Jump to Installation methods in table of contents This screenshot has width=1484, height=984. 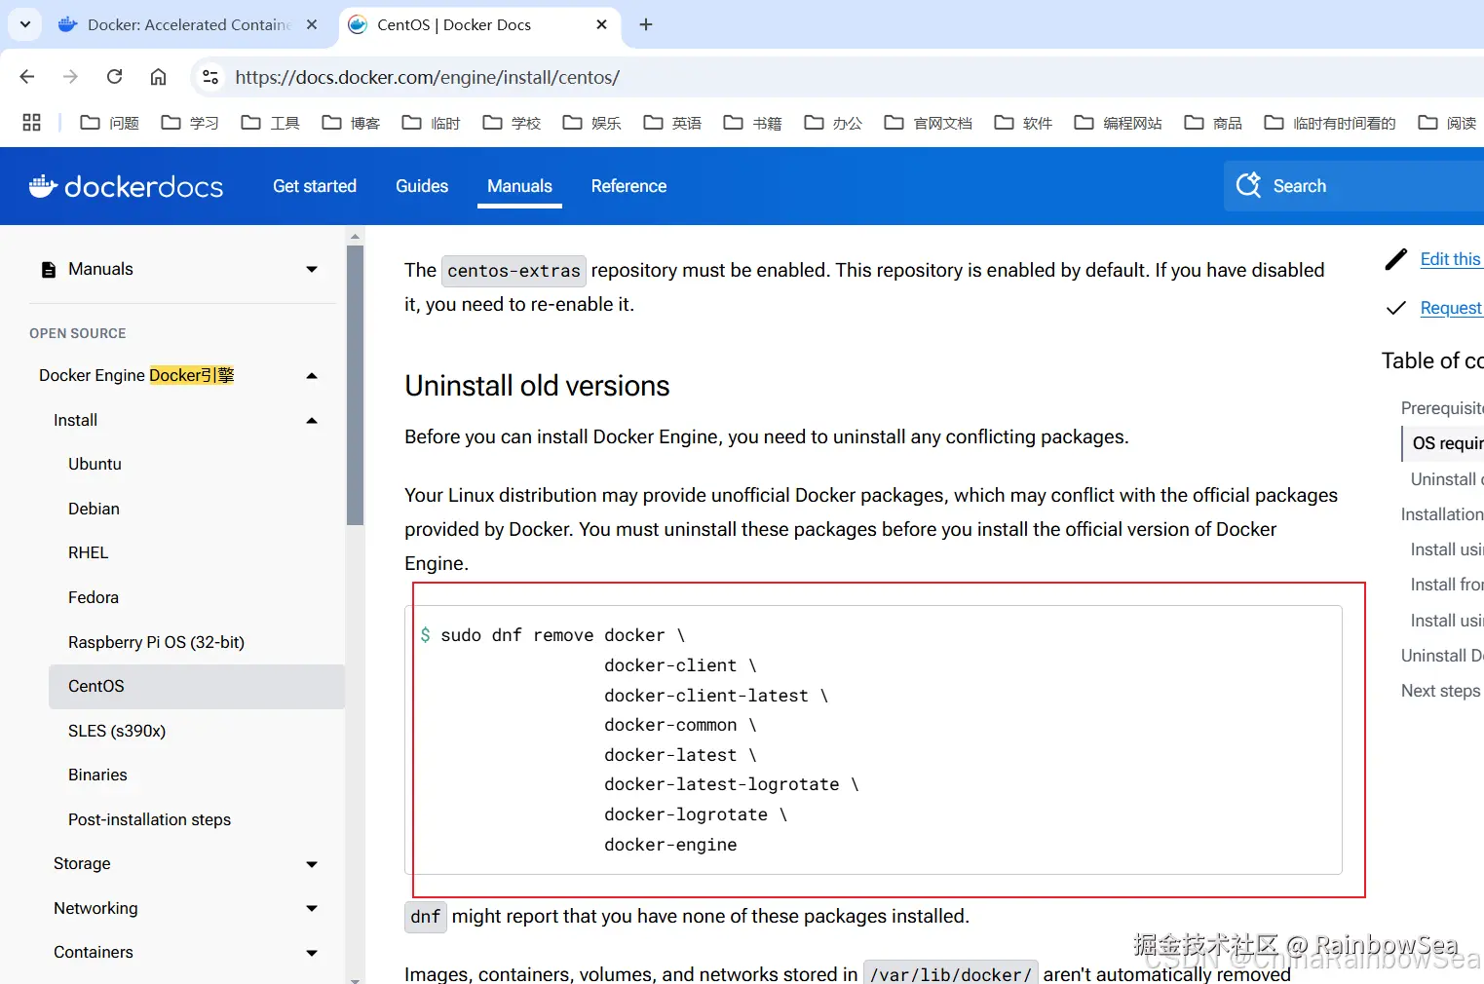(x=1442, y=514)
